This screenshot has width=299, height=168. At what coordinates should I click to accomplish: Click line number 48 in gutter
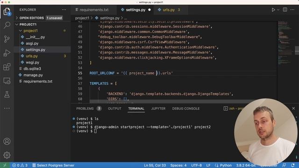80,37
